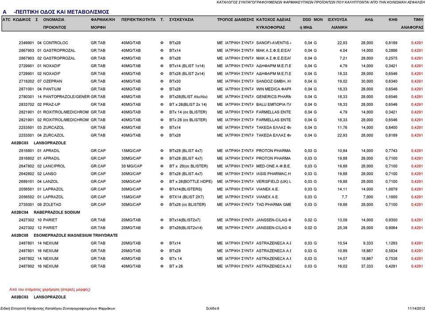Click packaging 'BTx28(BLIST2x14)' in PARIET row

tap(185, 228)
